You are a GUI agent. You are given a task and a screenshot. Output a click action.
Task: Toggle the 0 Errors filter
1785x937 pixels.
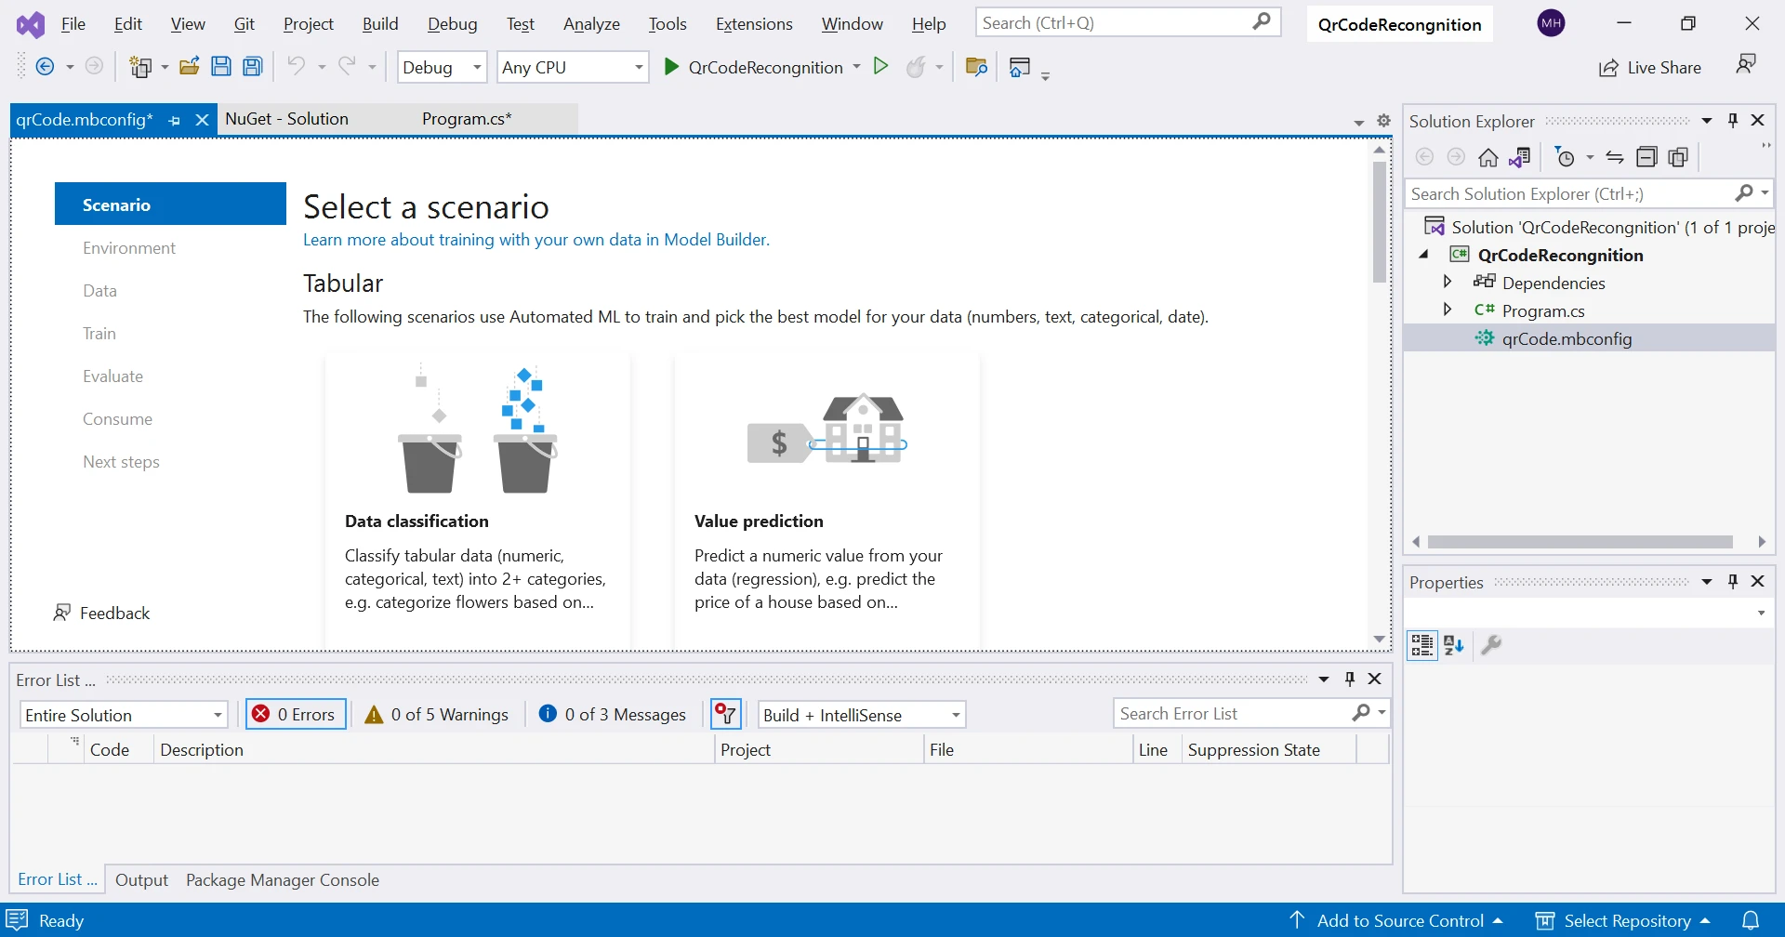pyautogui.click(x=296, y=714)
